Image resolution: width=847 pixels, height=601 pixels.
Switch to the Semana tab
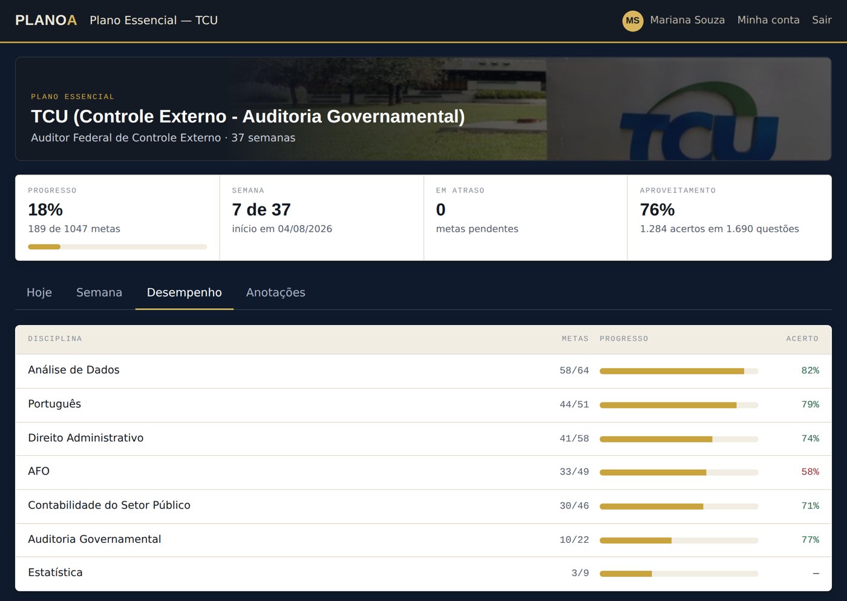point(99,292)
